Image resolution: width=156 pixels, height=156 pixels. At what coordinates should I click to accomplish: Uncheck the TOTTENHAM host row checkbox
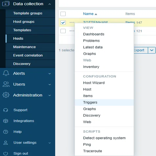coord(63,23)
